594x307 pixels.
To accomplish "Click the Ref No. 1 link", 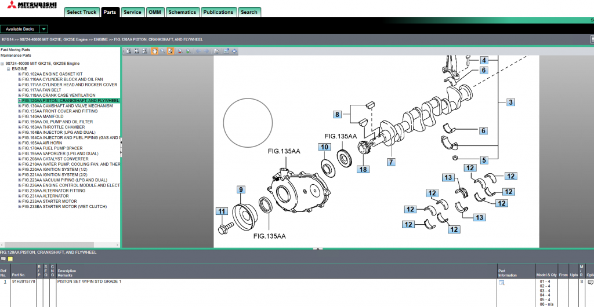I will 5,282.
